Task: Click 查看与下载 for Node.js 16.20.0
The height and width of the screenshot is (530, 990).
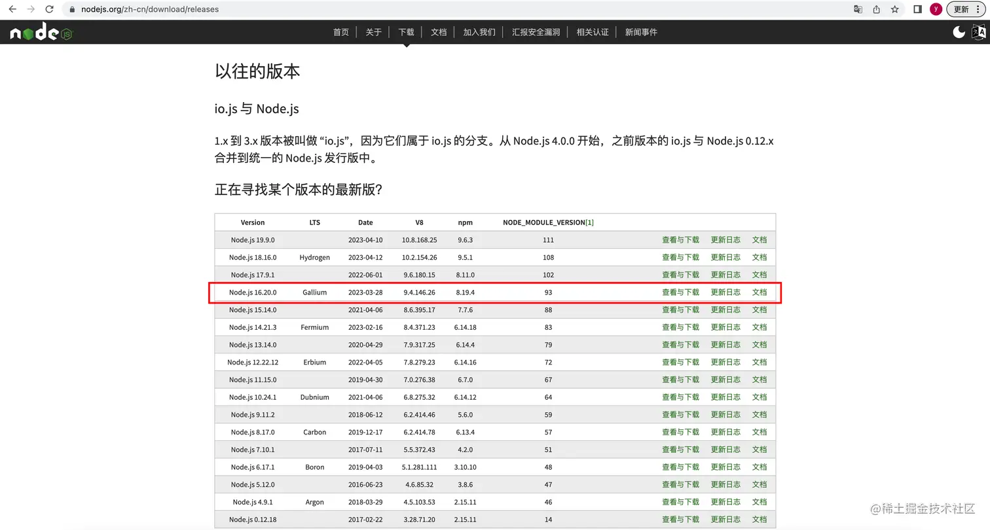Action: (680, 292)
